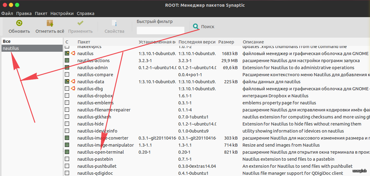Select the nautilus-hide package name
The height and width of the screenshot is (176, 370).
(x=91, y=124)
